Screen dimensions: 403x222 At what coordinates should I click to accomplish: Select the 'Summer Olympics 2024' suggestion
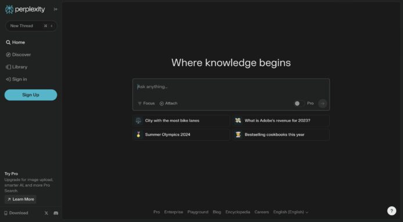(x=181, y=134)
